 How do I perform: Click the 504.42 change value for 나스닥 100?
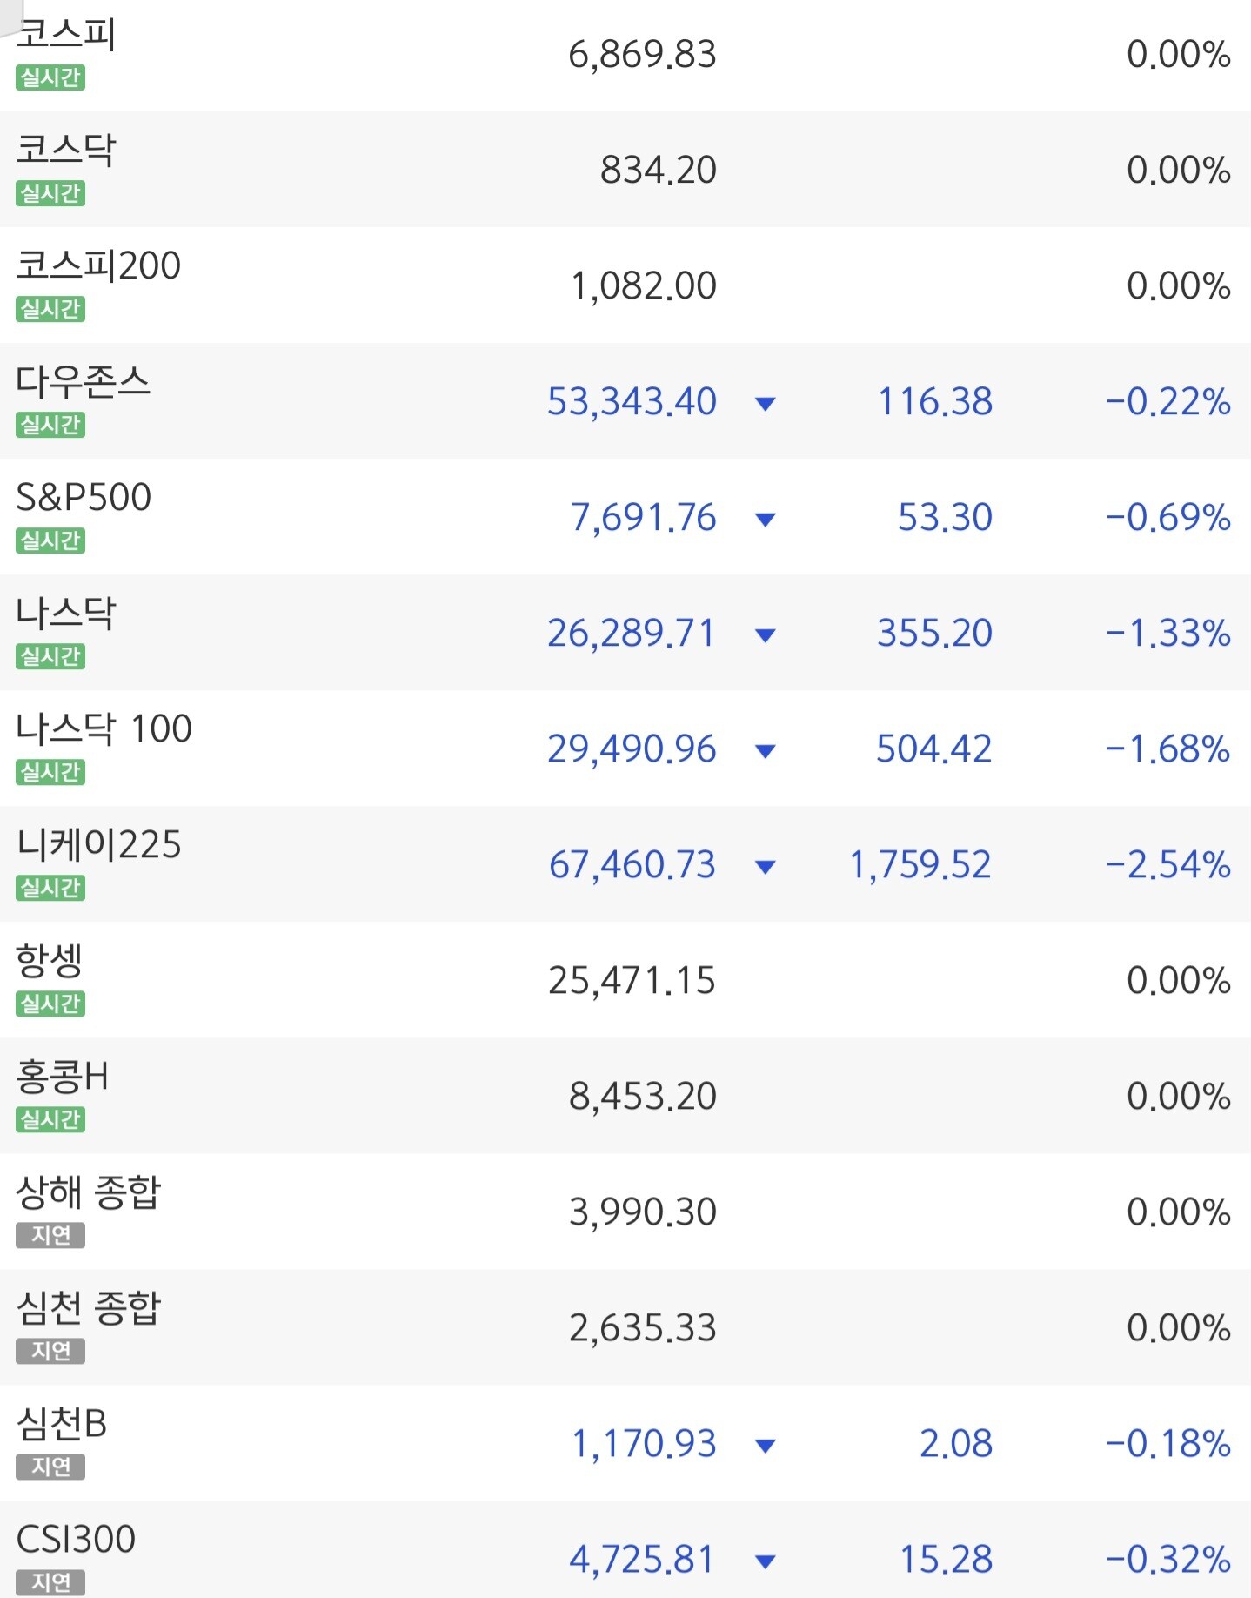pyautogui.click(x=933, y=749)
